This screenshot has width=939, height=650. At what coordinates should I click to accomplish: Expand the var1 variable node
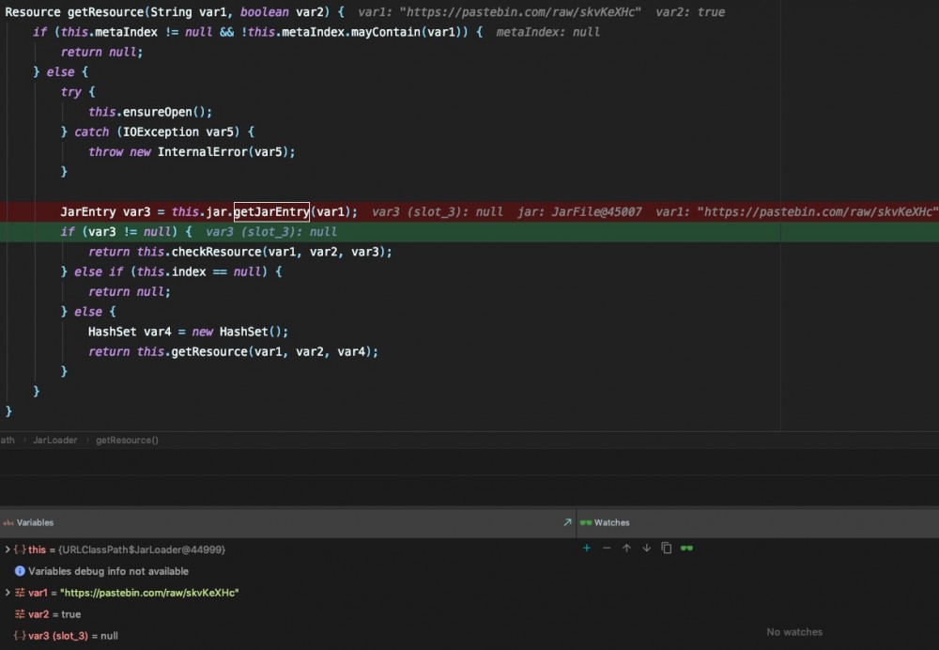point(8,593)
